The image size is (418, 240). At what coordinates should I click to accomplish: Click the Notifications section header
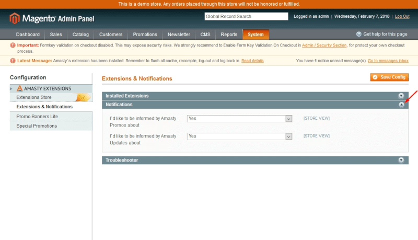[x=255, y=105]
